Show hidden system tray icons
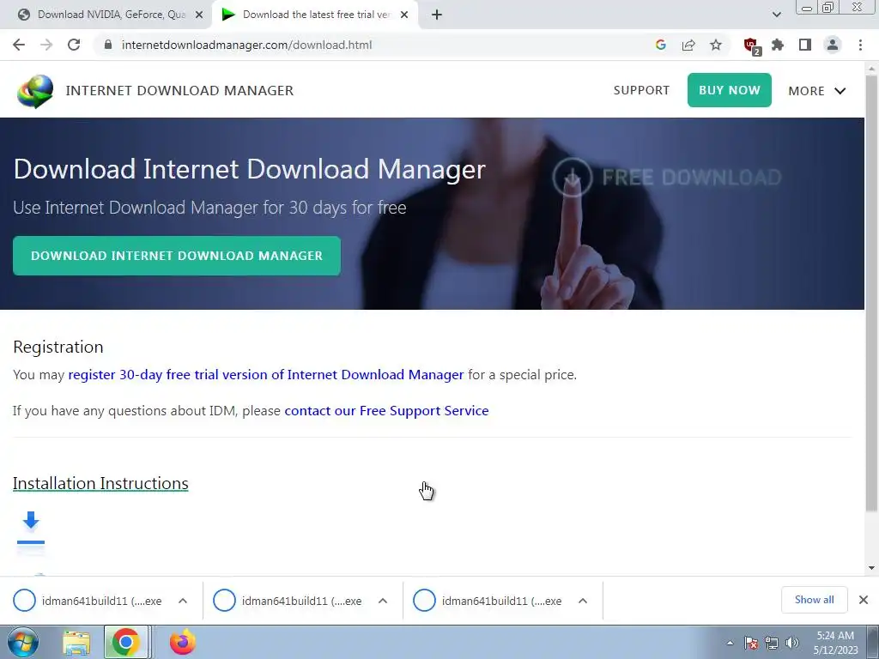 tap(730, 643)
